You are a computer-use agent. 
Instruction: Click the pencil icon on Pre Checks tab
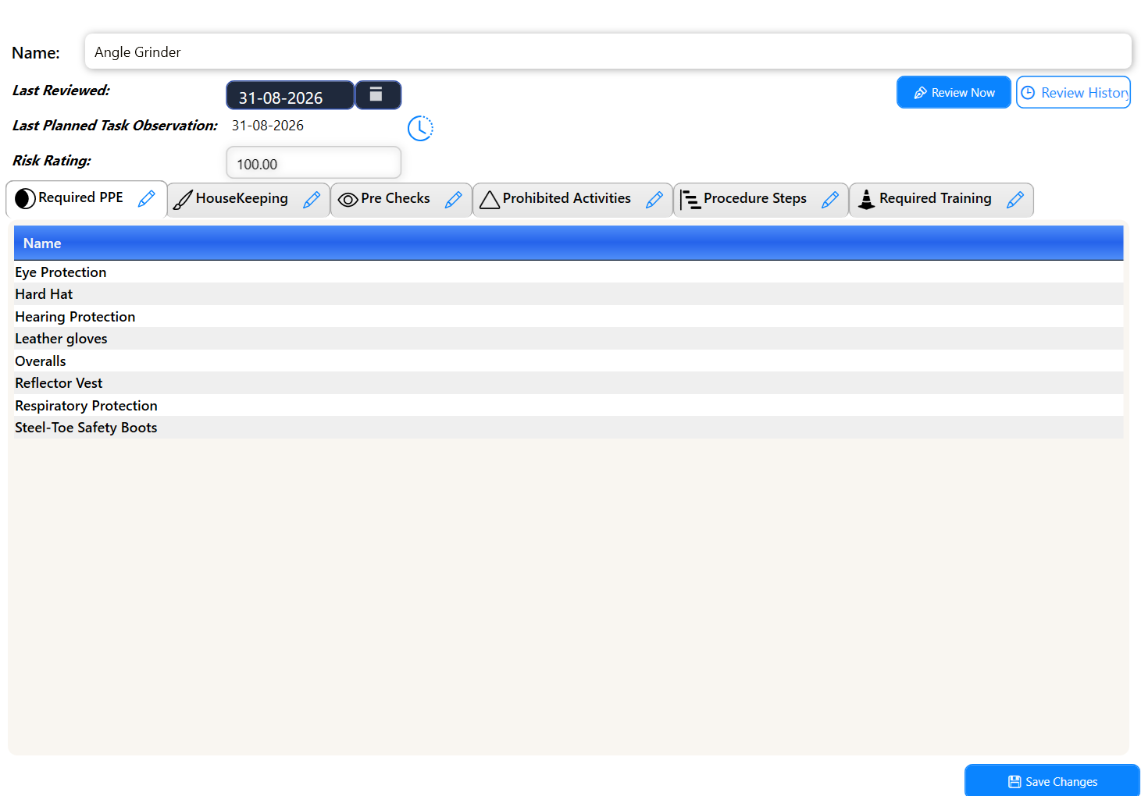(453, 200)
